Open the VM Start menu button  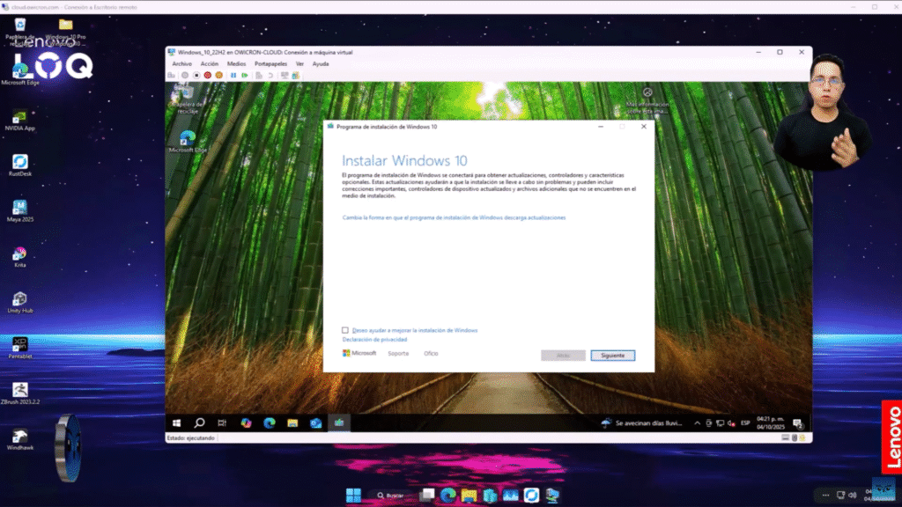tap(176, 423)
